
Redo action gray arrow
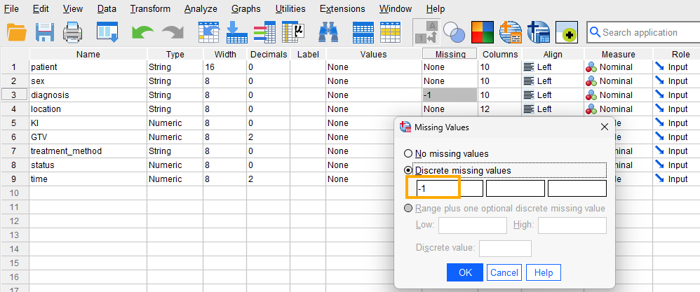(x=173, y=32)
